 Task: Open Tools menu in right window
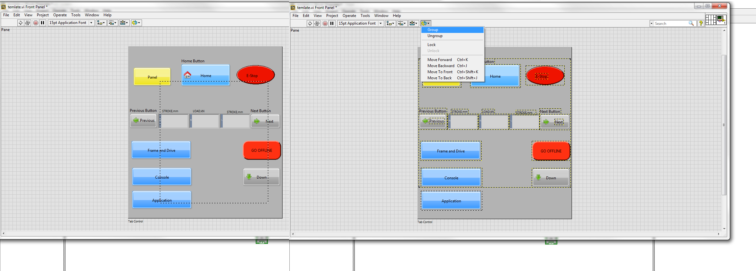365,16
